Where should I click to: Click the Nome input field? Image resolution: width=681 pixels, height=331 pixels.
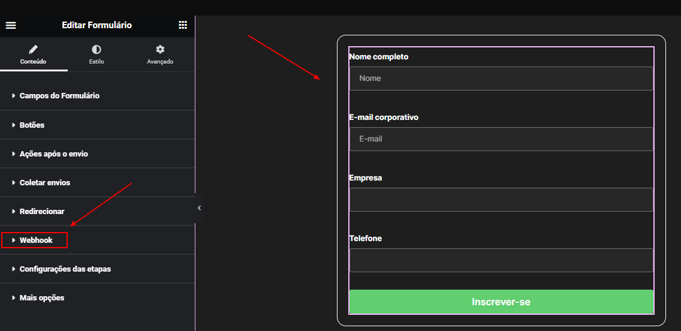(501, 79)
